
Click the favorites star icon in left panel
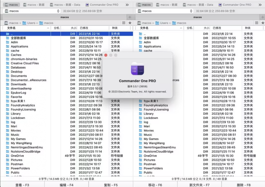(130, 23)
